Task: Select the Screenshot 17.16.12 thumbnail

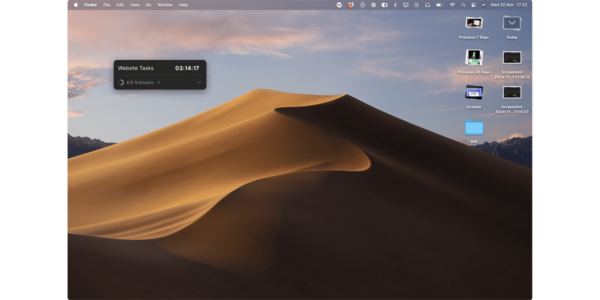Action: pos(512,58)
